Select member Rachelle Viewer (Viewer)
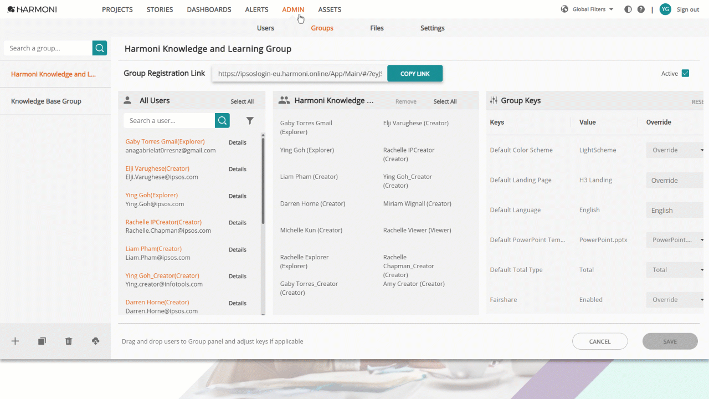 [x=417, y=230]
